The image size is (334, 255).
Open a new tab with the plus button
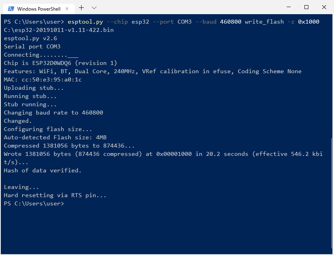pos(81,8)
